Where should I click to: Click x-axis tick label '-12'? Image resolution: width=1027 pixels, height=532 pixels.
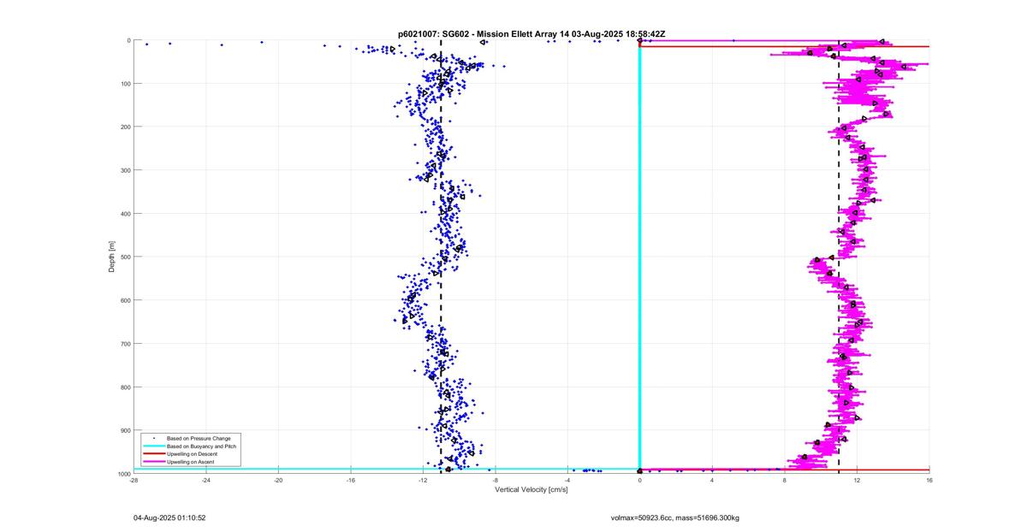pos(423,480)
